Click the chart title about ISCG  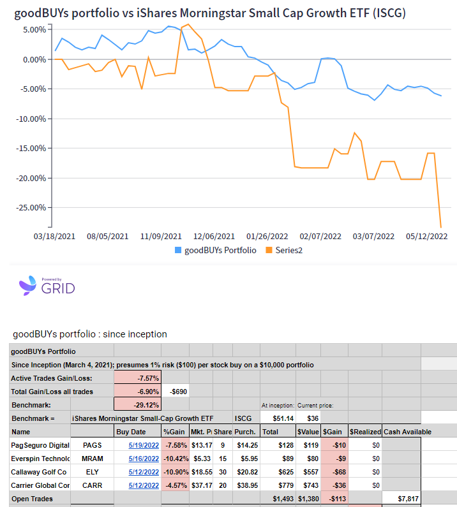(x=210, y=13)
